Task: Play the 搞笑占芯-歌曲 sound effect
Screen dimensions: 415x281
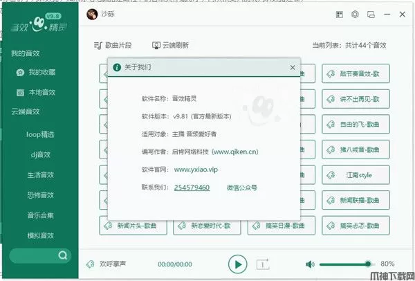Action: pyautogui.click(x=356, y=226)
